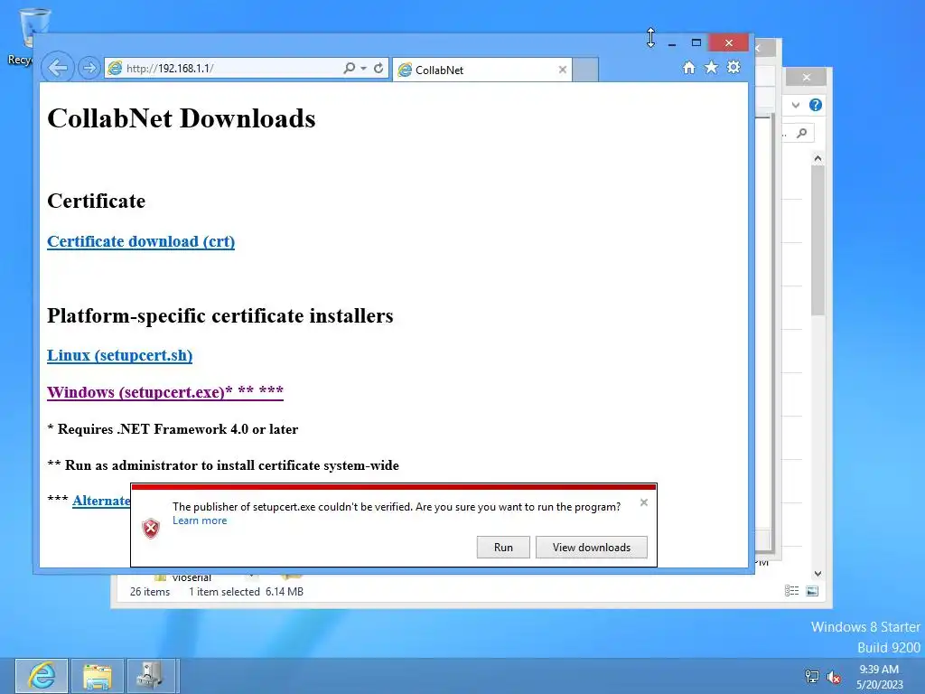Close the File Explorer window
This screenshot has height=694, width=925.
pos(807,77)
